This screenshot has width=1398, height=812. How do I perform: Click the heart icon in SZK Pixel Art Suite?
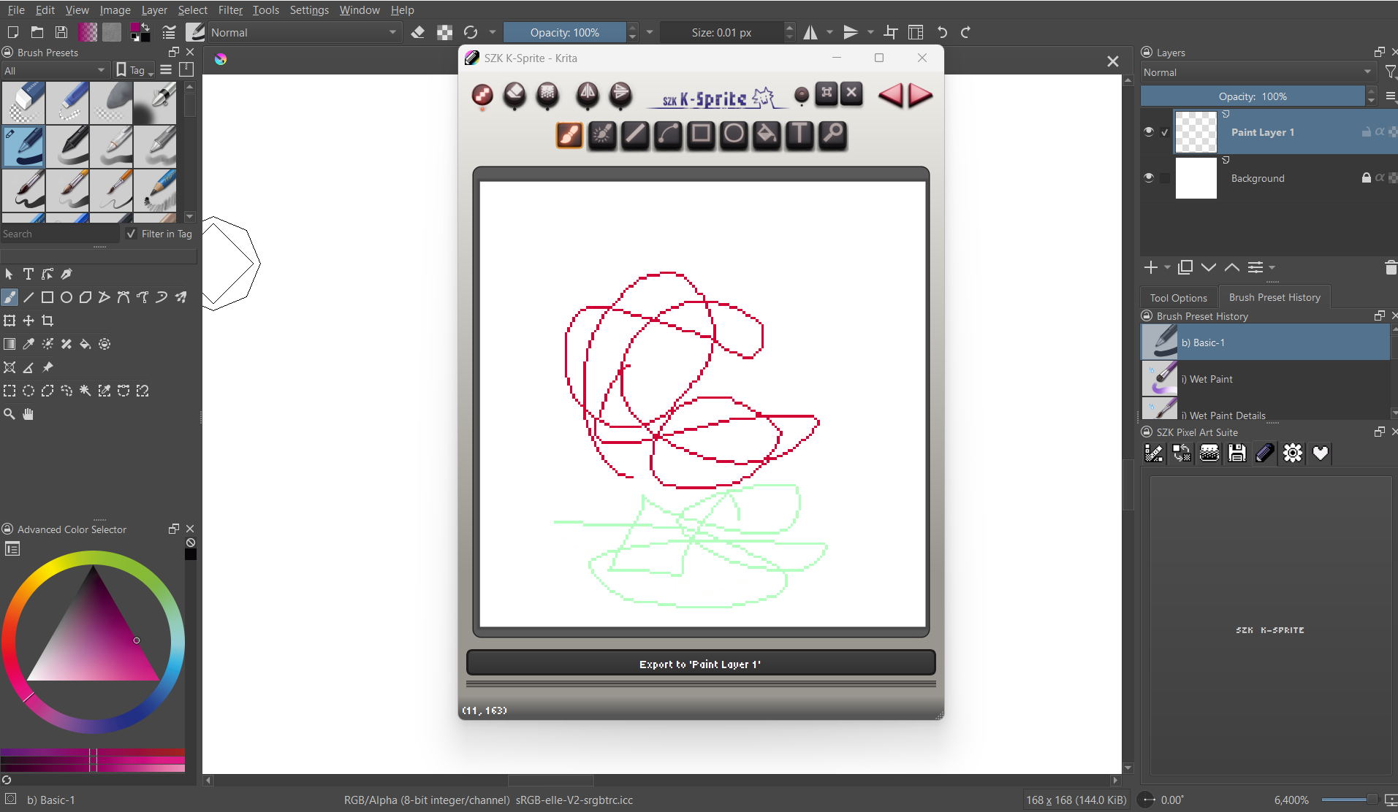1320,453
